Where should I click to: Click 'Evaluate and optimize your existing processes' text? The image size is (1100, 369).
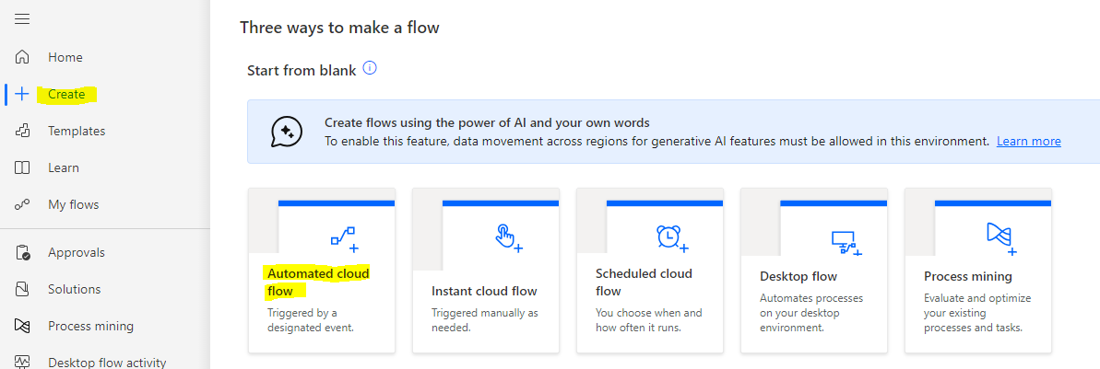[978, 313]
